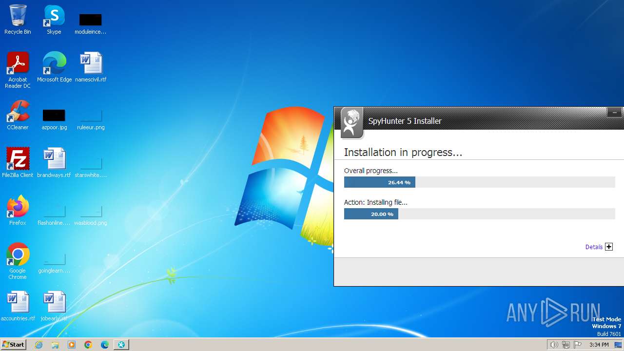624x351 pixels.
Task: Click the SpyHunter 5 Installer logo
Action: coord(351,122)
